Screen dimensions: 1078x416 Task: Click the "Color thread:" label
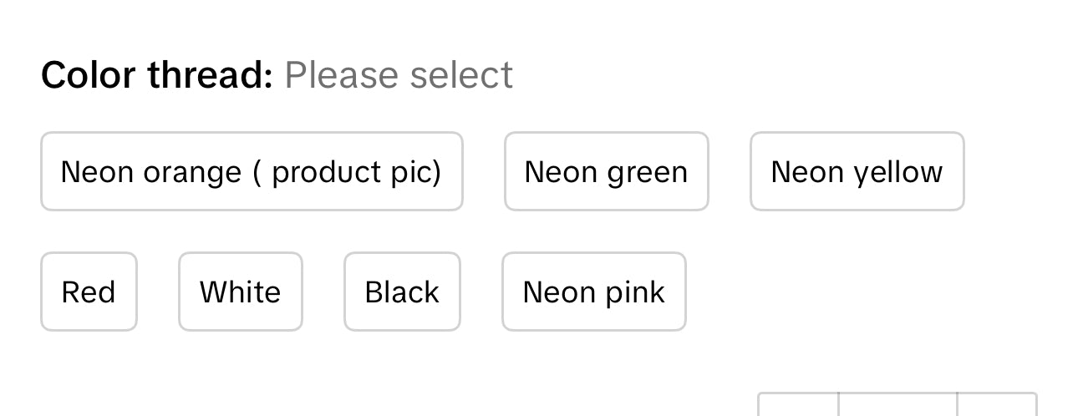[157, 75]
